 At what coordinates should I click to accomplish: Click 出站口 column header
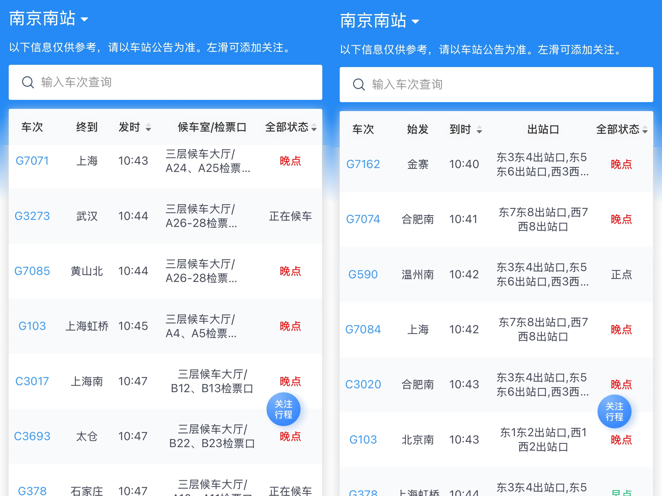(x=543, y=129)
